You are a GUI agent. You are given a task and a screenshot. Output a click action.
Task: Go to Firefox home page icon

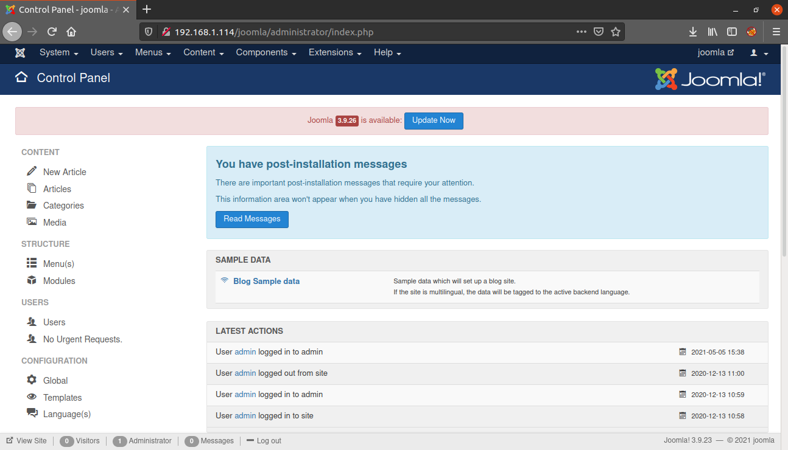(71, 32)
